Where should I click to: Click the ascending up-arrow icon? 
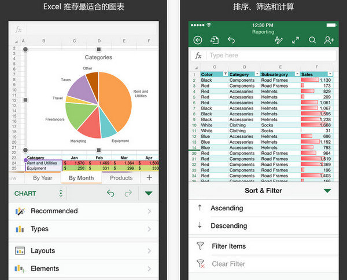[200, 208]
